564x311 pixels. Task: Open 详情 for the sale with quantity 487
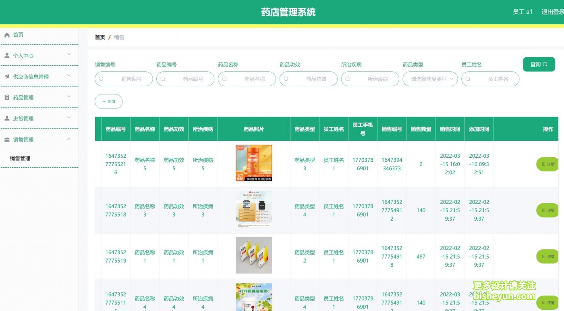pyautogui.click(x=548, y=257)
